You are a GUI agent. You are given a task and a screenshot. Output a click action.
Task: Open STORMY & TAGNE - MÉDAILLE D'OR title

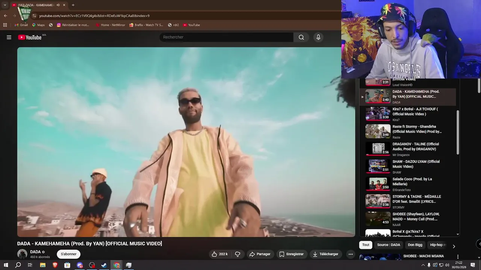(x=417, y=199)
